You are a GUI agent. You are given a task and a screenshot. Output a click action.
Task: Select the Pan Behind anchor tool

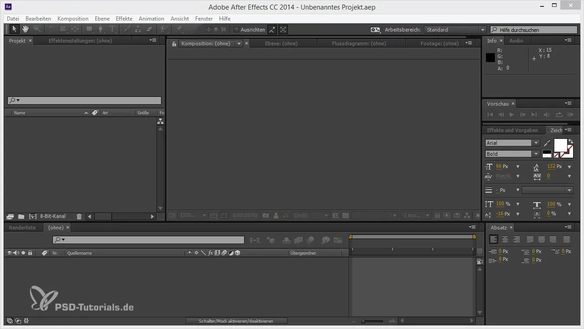click(75, 29)
